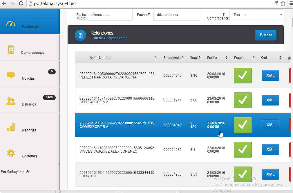Open Comprobantes document icon in sidebar
This screenshot has height=193, width=293.
[11, 50]
